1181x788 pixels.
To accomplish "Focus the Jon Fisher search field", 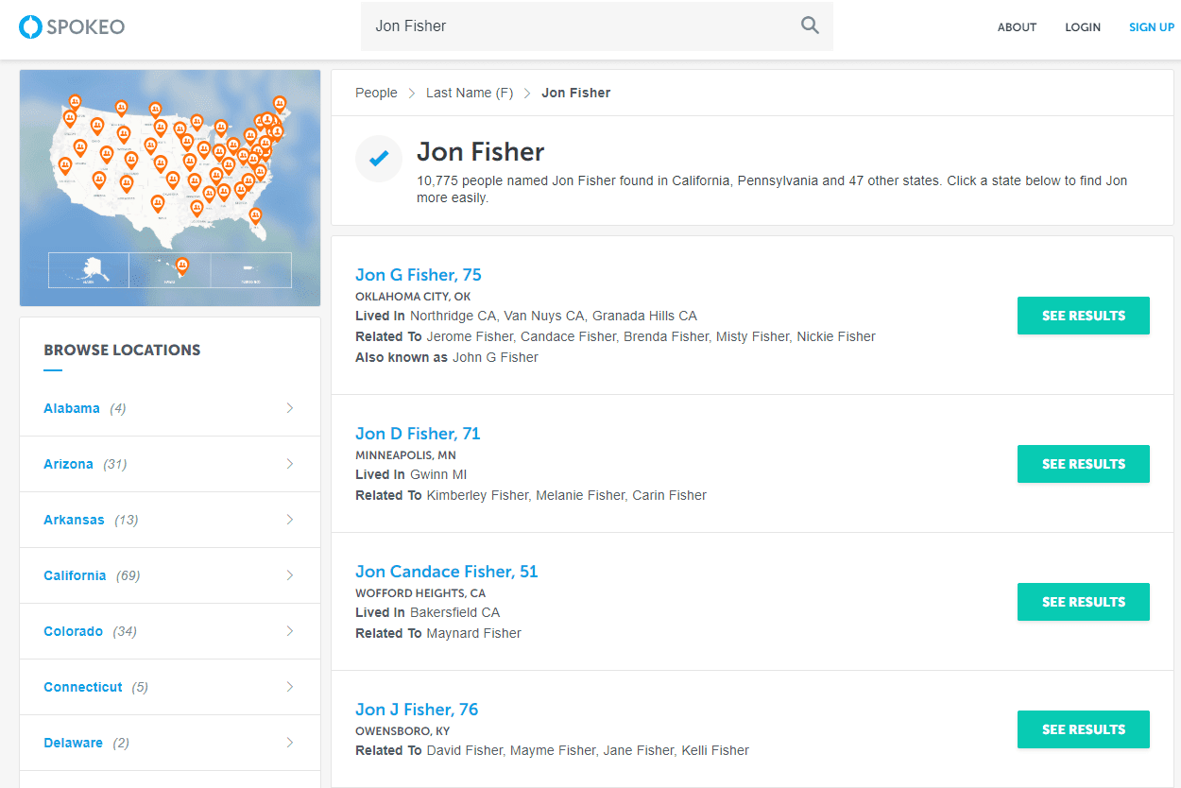I will coord(576,26).
